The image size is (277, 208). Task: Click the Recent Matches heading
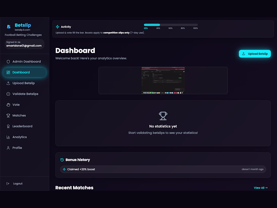(x=74, y=188)
